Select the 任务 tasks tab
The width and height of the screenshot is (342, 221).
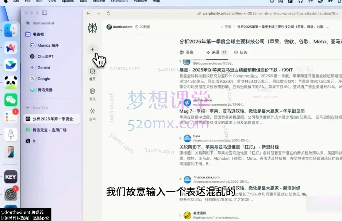pyautogui.click(x=241, y=52)
